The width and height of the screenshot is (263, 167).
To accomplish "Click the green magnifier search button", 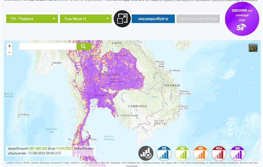I will pyautogui.click(x=84, y=46).
